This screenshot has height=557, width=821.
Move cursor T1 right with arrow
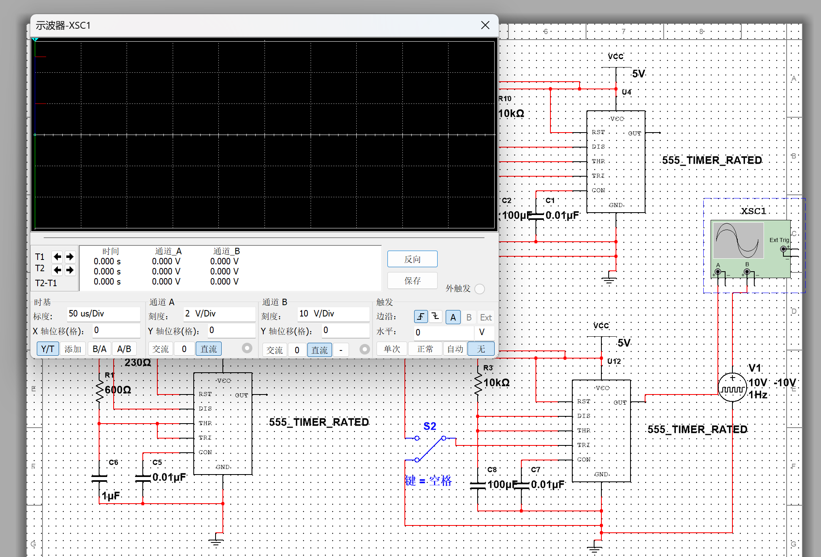pyautogui.click(x=70, y=257)
